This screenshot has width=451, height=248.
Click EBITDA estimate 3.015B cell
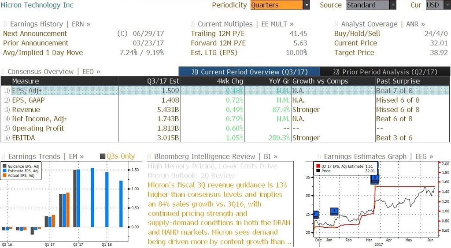click(x=168, y=138)
